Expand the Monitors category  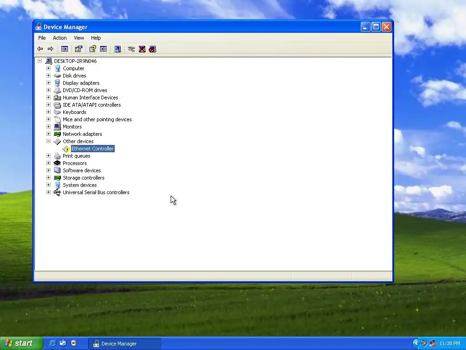[48, 127]
